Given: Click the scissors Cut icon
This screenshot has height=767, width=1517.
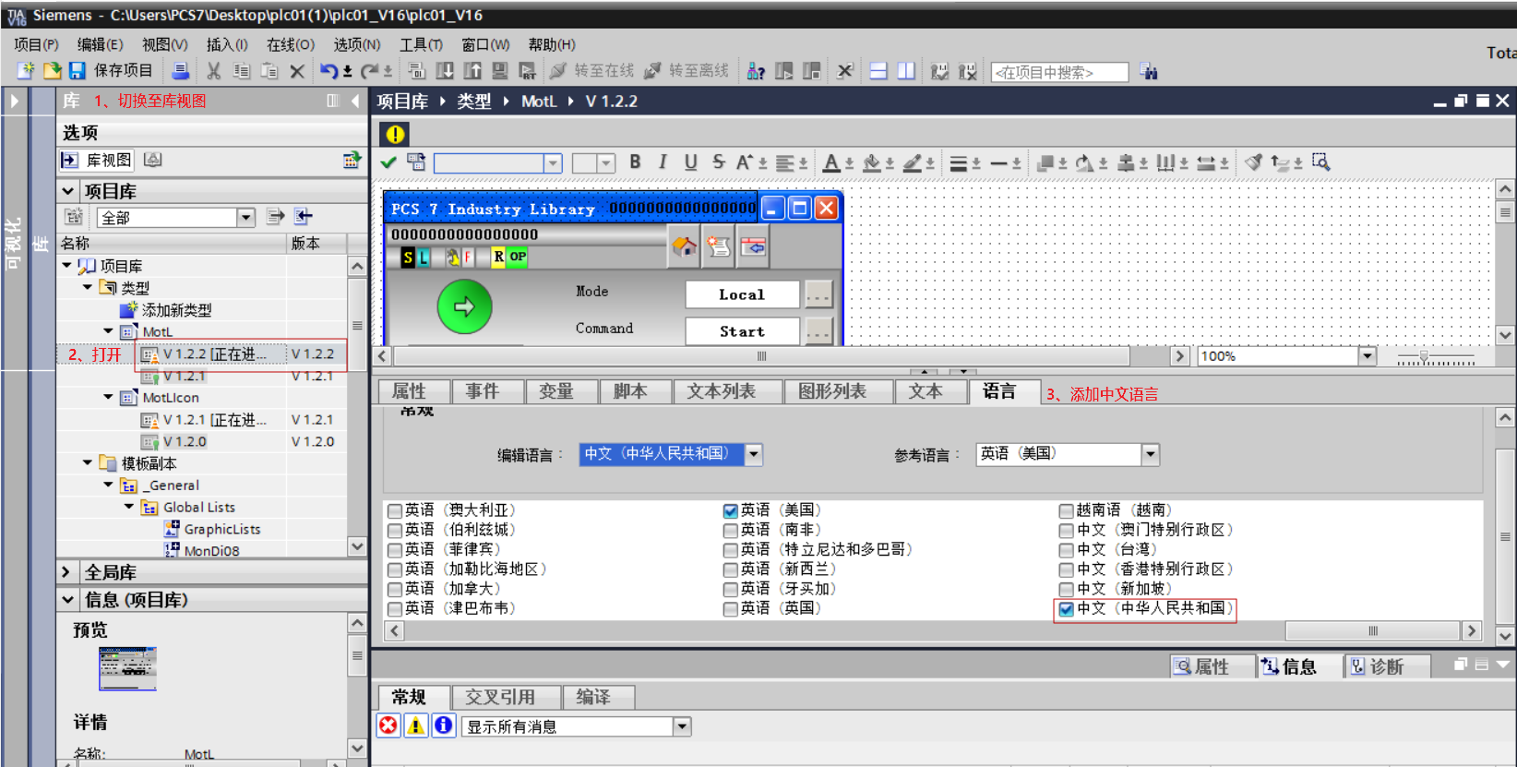Looking at the screenshot, I should click(x=214, y=71).
